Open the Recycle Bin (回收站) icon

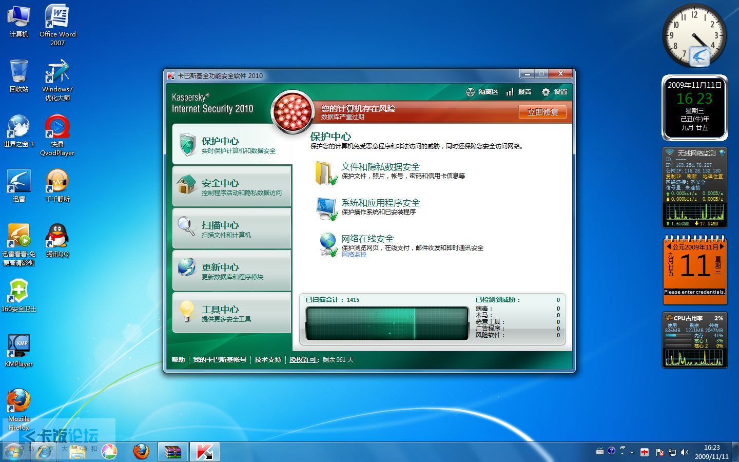[19, 76]
